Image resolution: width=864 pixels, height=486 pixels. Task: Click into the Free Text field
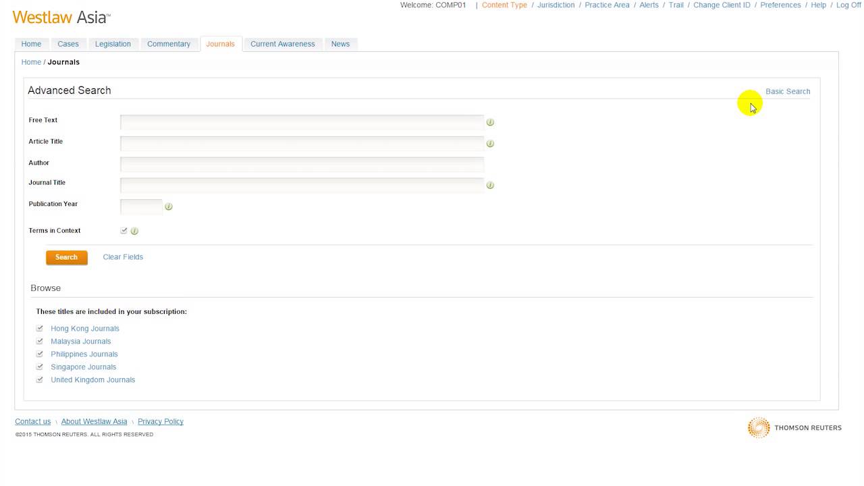[302, 122]
